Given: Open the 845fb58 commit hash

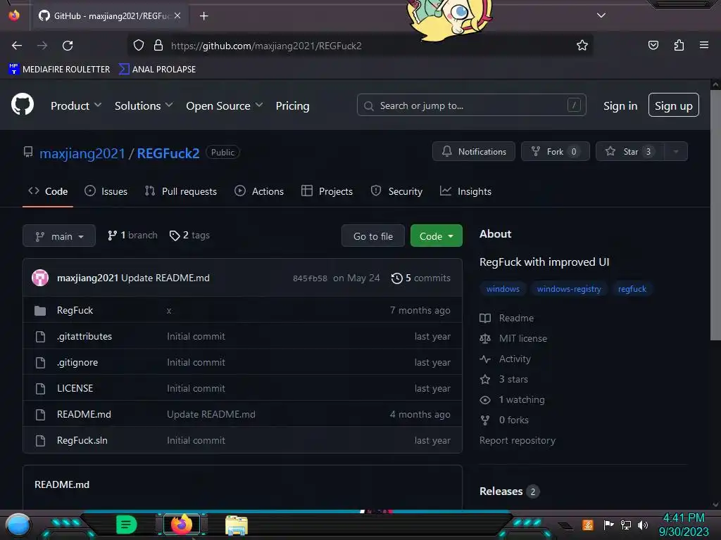Looking at the screenshot, I should [310, 278].
